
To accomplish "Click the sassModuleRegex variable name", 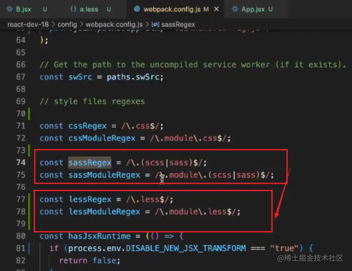I will coord(104,175).
